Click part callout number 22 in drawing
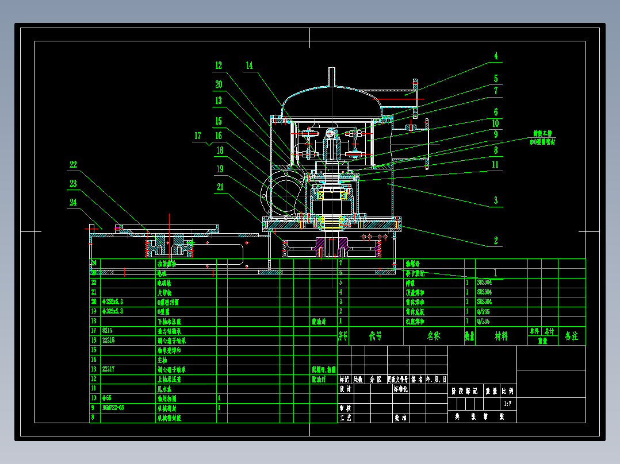The width and height of the screenshot is (620, 464). (73, 165)
